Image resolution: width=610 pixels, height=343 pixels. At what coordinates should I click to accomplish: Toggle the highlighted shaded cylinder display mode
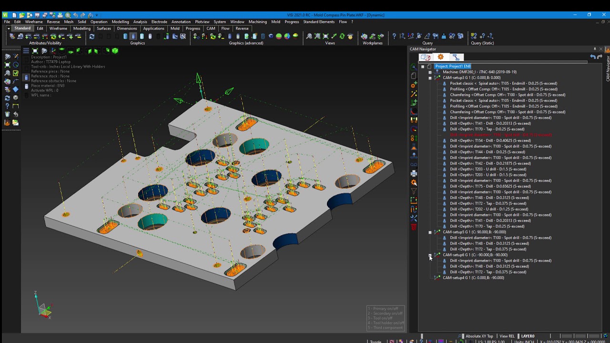133,36
